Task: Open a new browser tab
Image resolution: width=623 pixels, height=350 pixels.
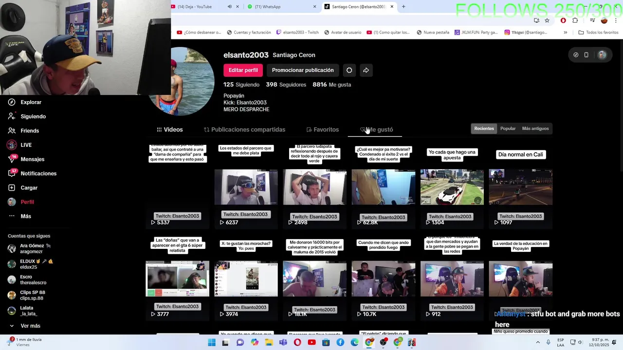Action: [x=403, y=7]
